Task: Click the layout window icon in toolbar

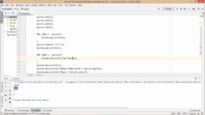Action: (x=199, y=9)
